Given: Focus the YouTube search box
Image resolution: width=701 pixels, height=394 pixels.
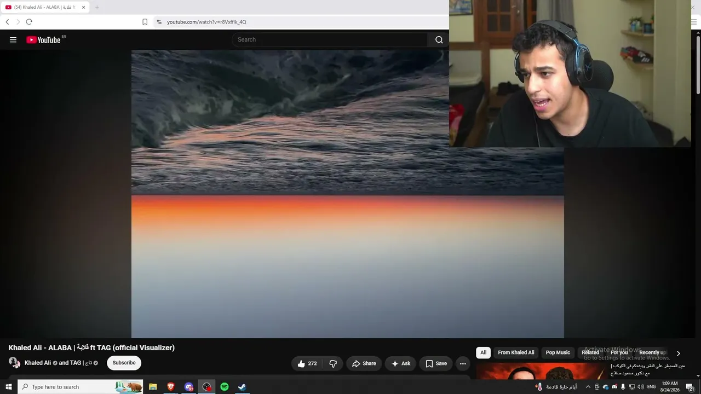Looking at the screenshot, I should (330, 39).
